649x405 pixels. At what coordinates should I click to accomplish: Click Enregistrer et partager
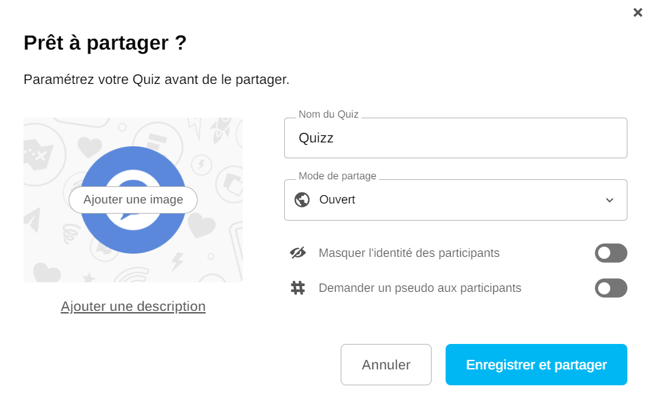point(536,365)
